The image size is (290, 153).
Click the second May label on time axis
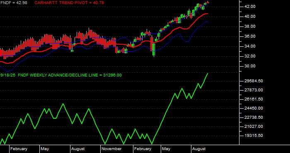[x=166, y=149]
